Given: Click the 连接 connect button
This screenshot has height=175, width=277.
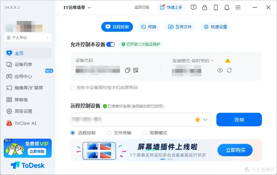Looking at the screenshot, I should coord(239,120).
